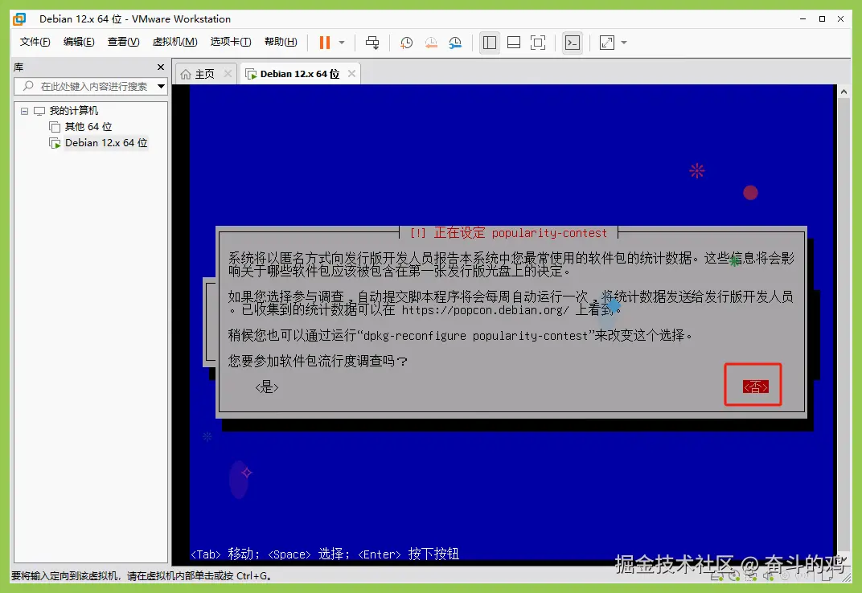Viewport: 862px width, 593px height.
Task: Click the computer icon beside 我的计算机
Action: pyautogui.click(x=39, y=111)
